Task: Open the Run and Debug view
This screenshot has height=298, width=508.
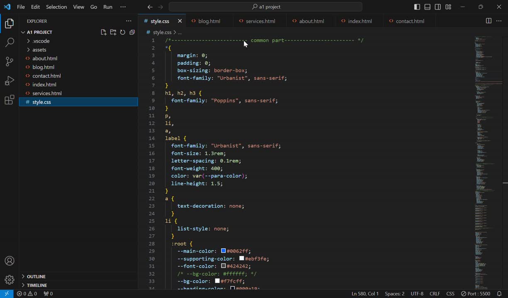Action: (x=9, y=81)
